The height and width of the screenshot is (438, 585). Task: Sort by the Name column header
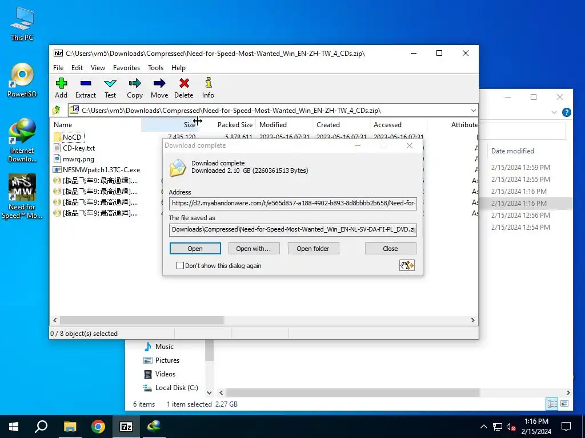[x=95, y=125]
